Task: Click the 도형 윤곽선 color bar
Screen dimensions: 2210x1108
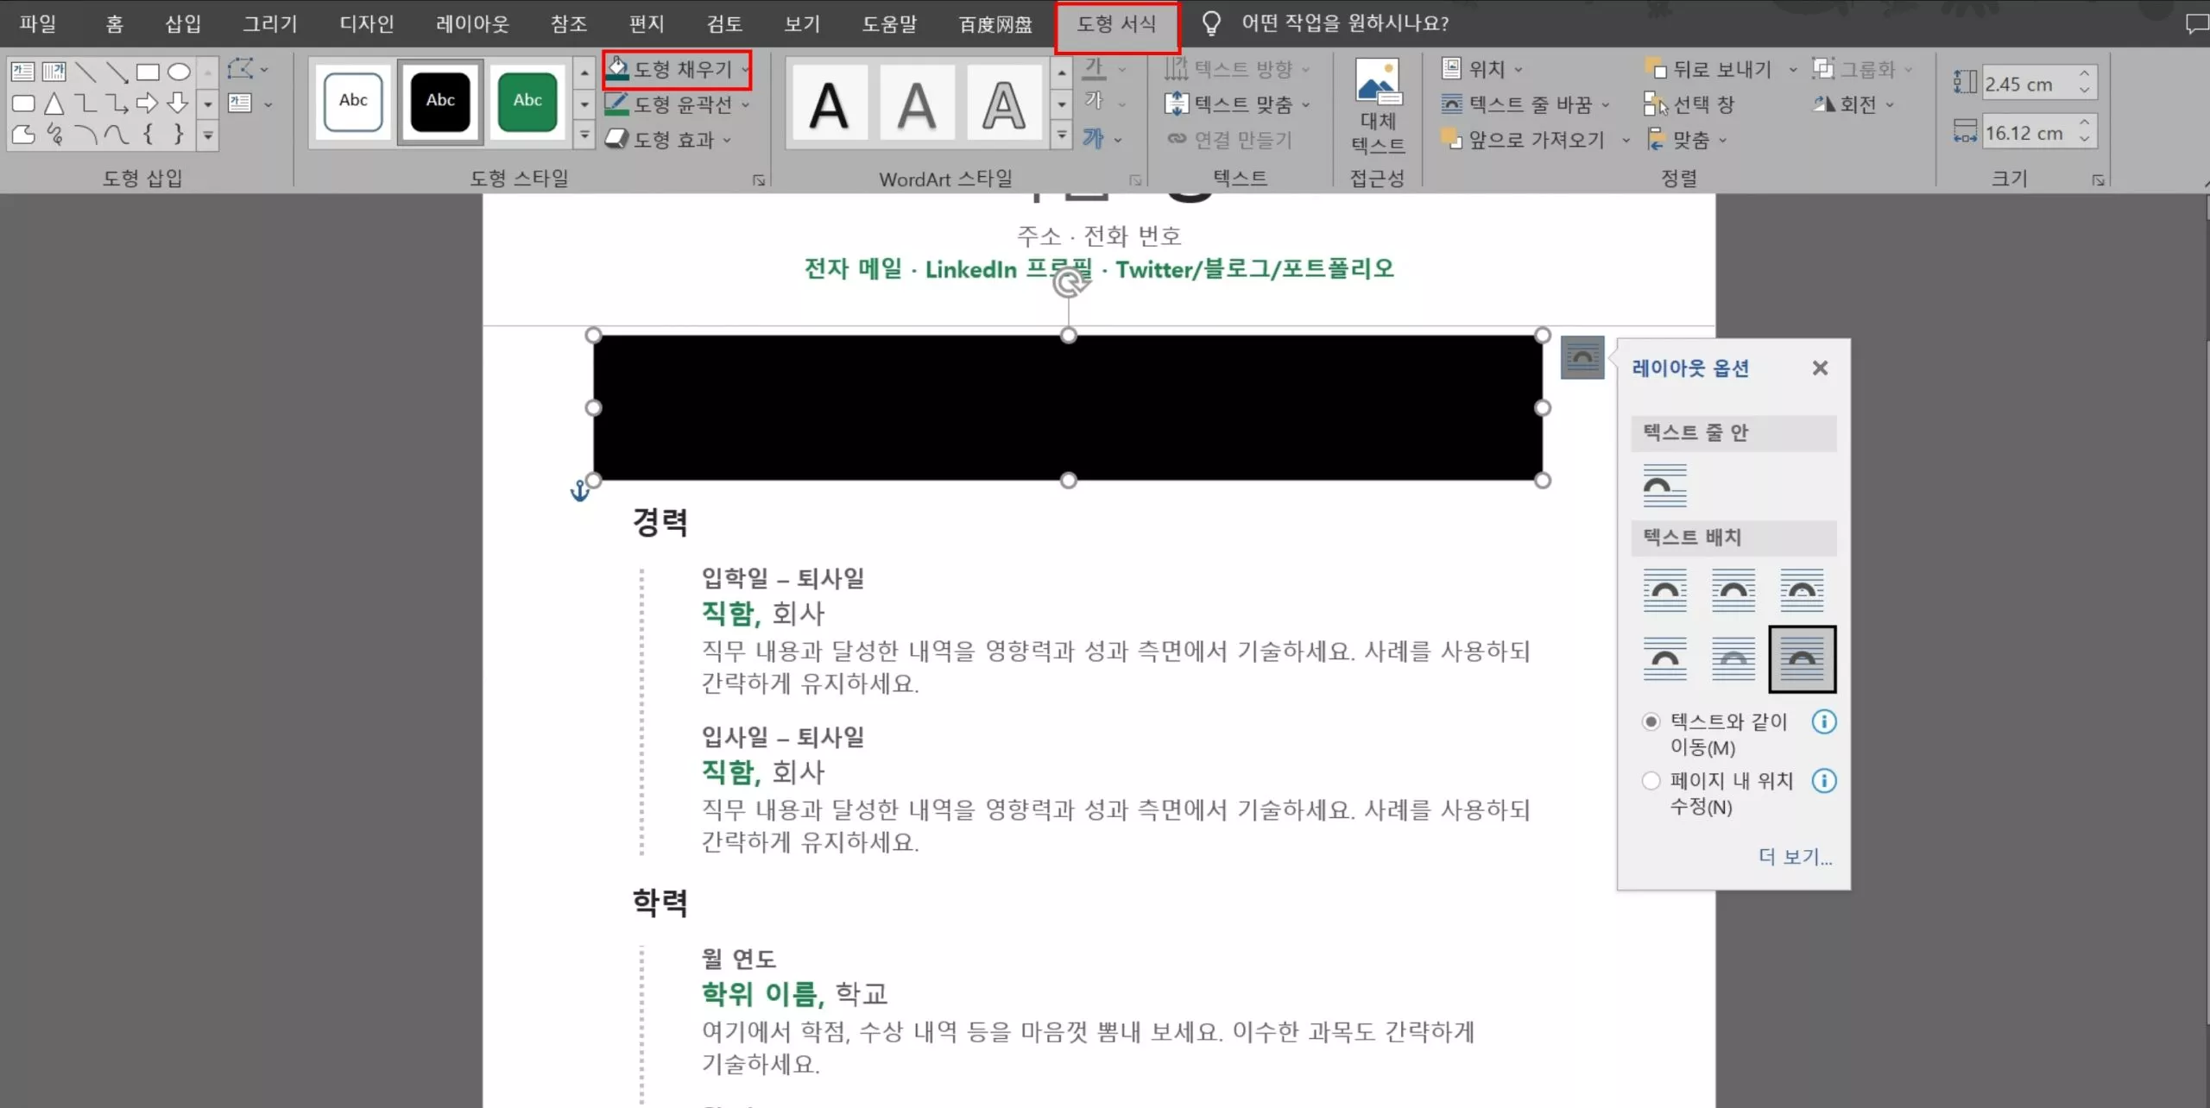Action: [616, 113]
